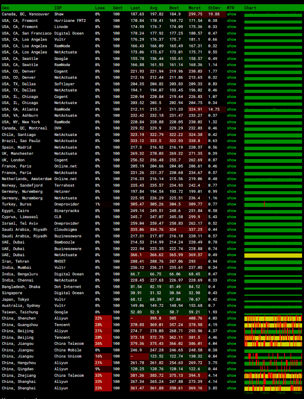Show MTR for Zhejiang China Telecom
Image resolution: width=304 pixels, height=399 pixels.
coord(231,376)
